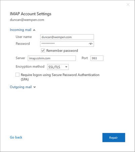Click the duncan@wempen.com account subtitle

click(x=27, y=20)
